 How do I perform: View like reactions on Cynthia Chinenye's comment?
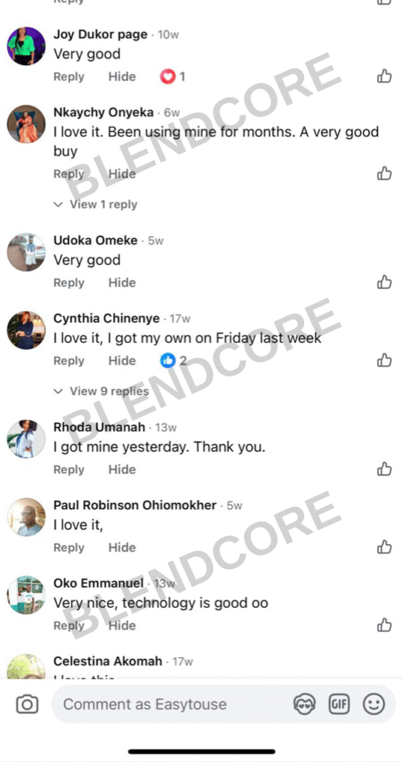click(173, 361)
